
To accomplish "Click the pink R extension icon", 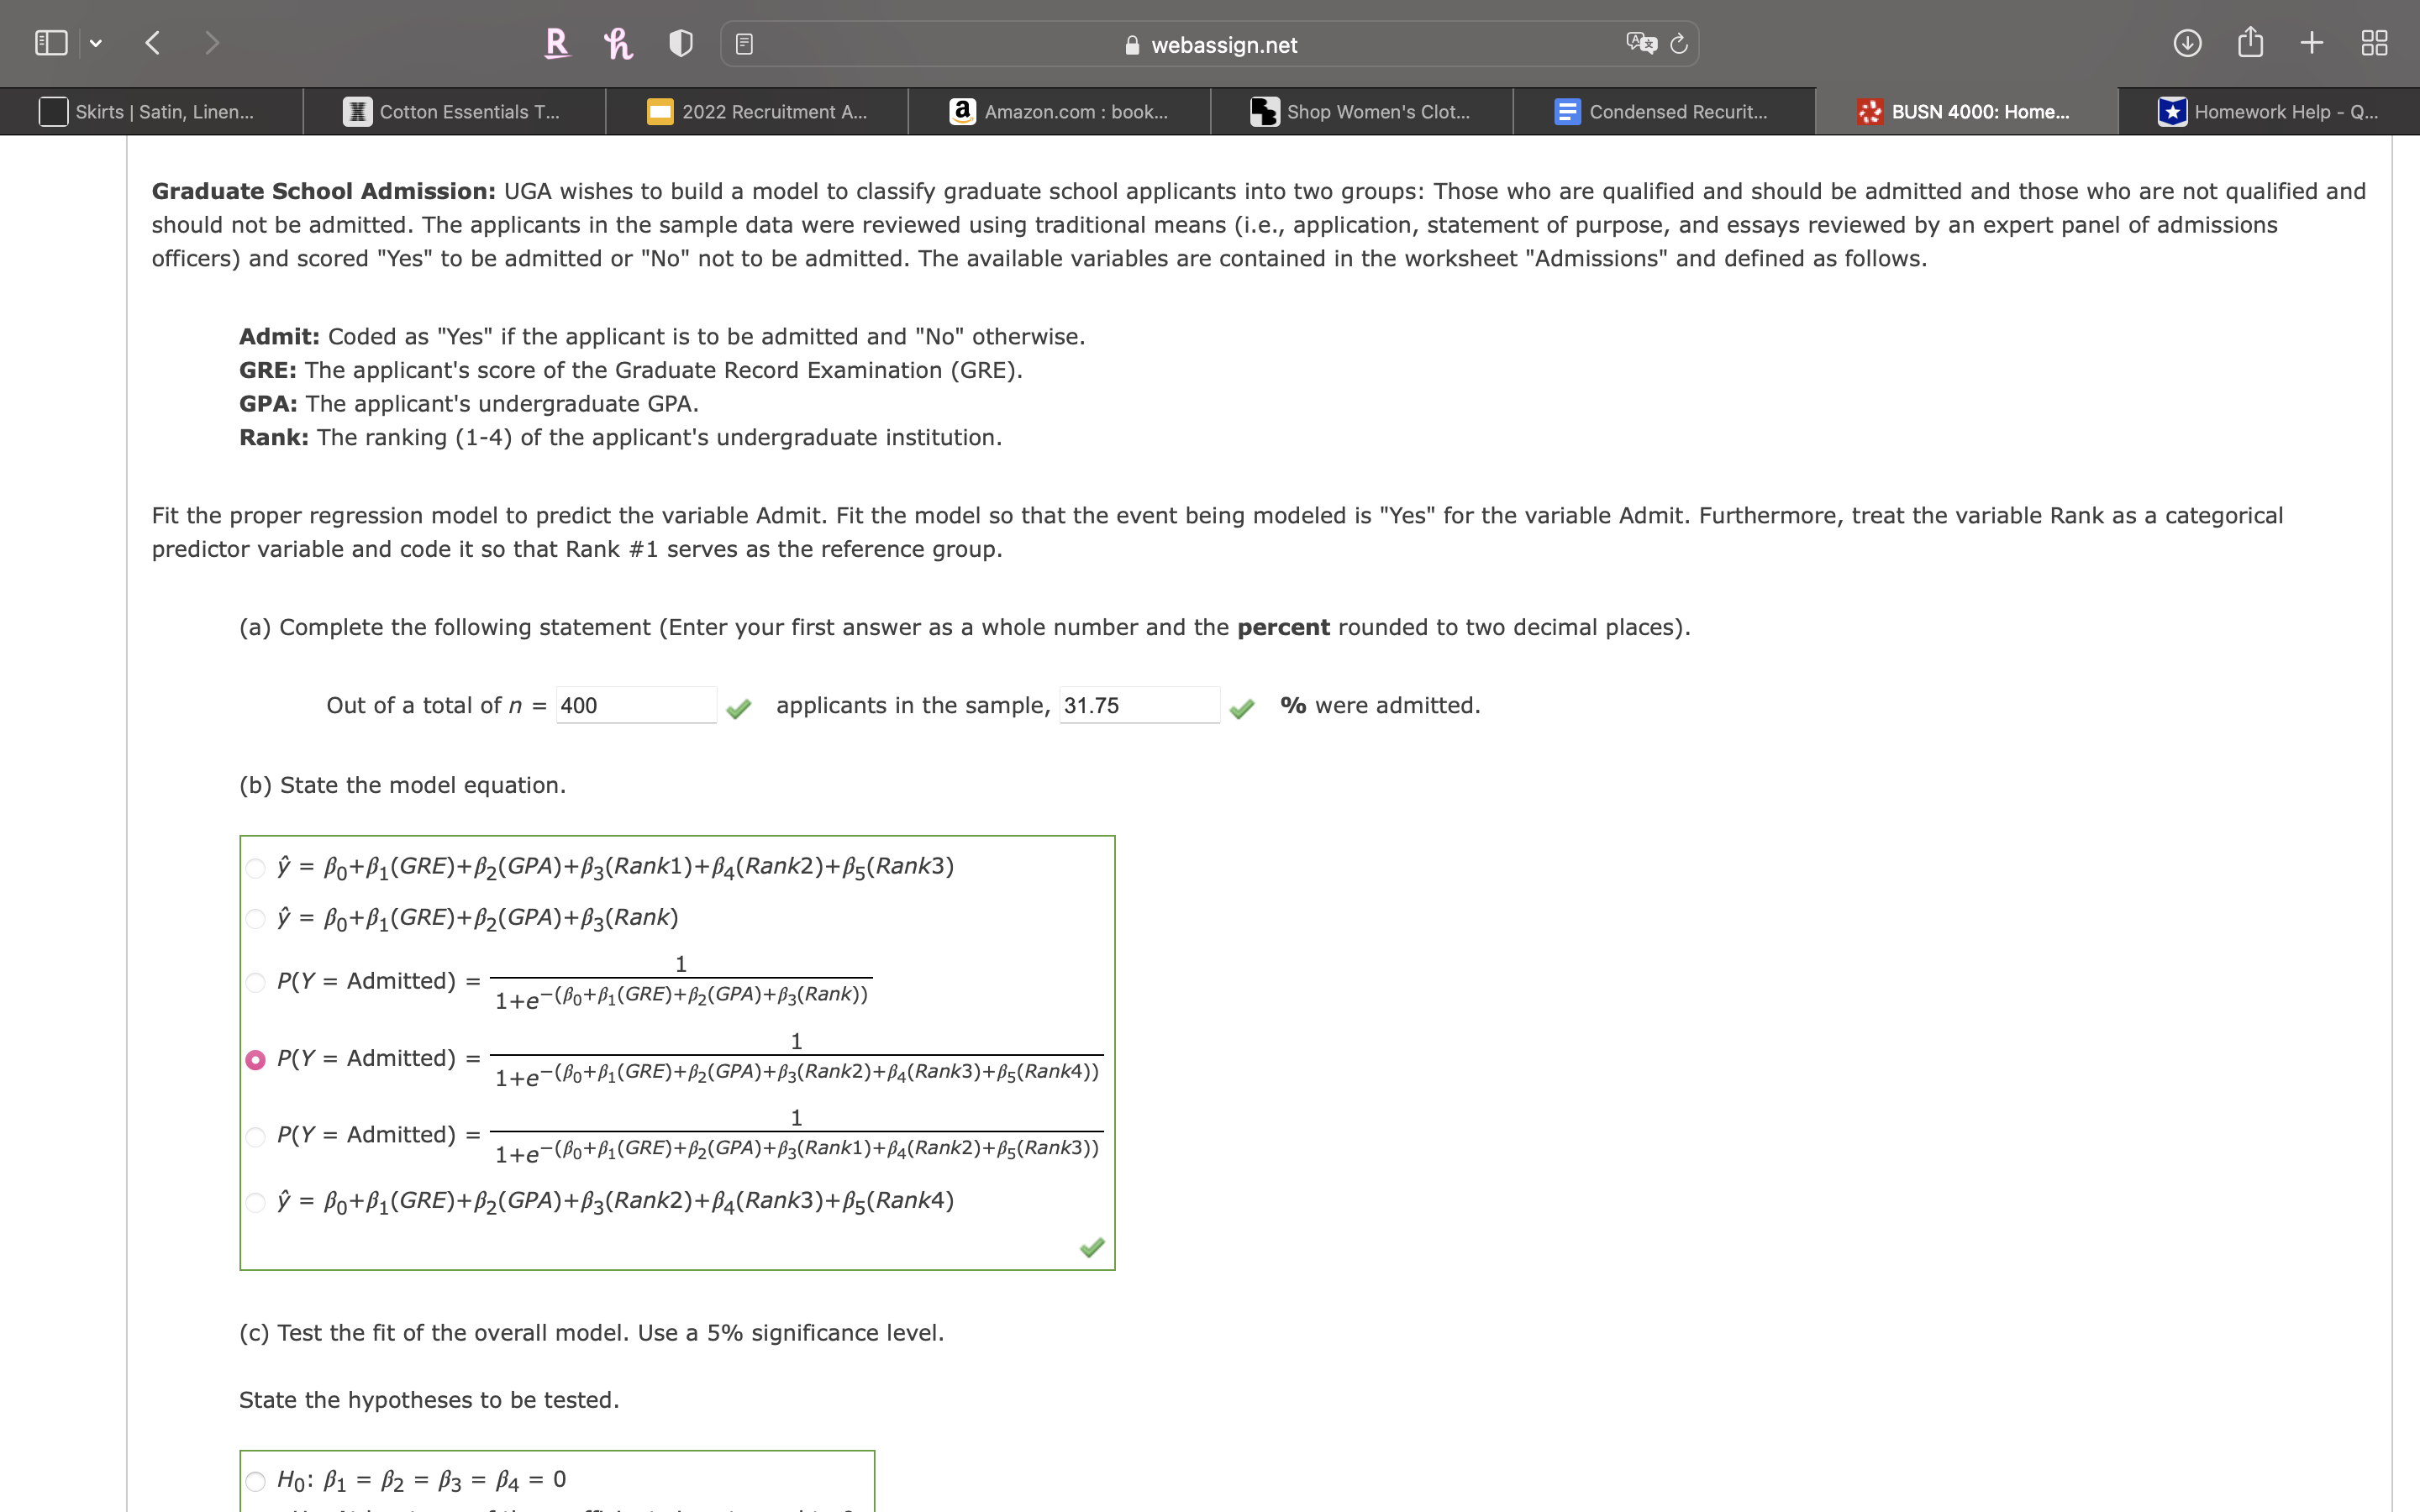I will [557, 43].
